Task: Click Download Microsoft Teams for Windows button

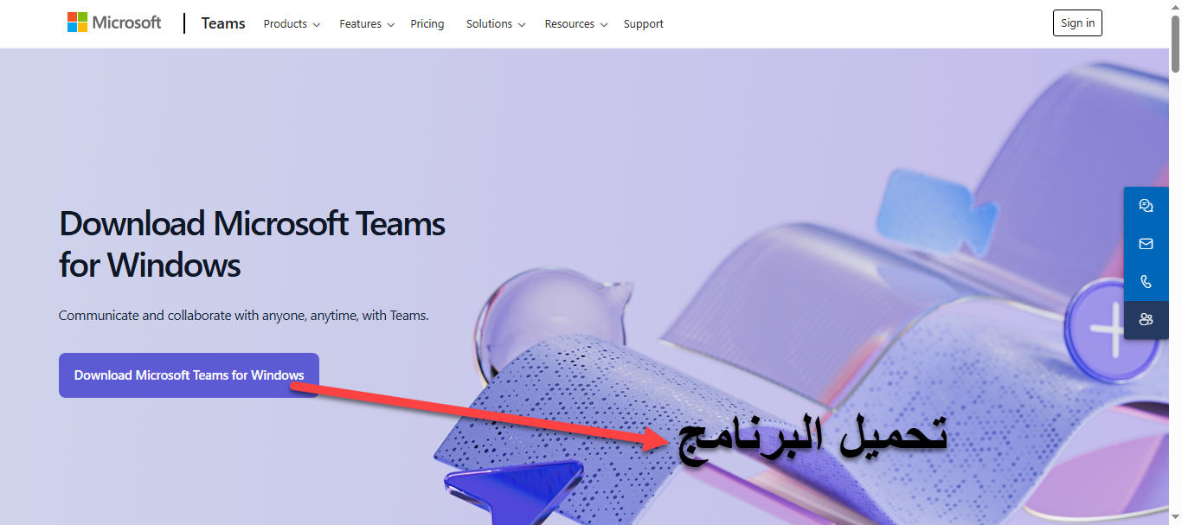Action: (189, 375)
